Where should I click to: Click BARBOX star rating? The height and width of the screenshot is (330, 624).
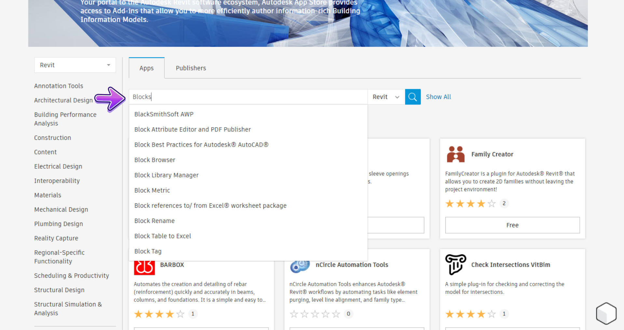[x=159, y=314]
